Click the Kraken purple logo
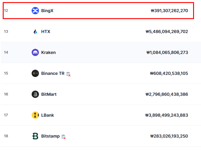 tap(35, 52)
